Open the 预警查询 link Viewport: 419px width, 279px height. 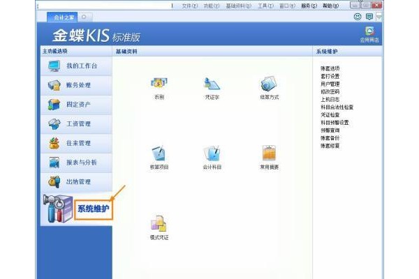click(x=330, y=130)
